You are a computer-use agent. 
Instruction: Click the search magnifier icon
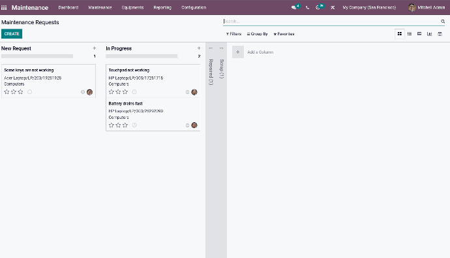[443, 22]
